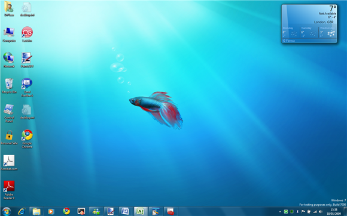Viewport: 347px width, 216px height.
Task: Select the Paint.NET desktop shortcut
Action: pos(27,60)
